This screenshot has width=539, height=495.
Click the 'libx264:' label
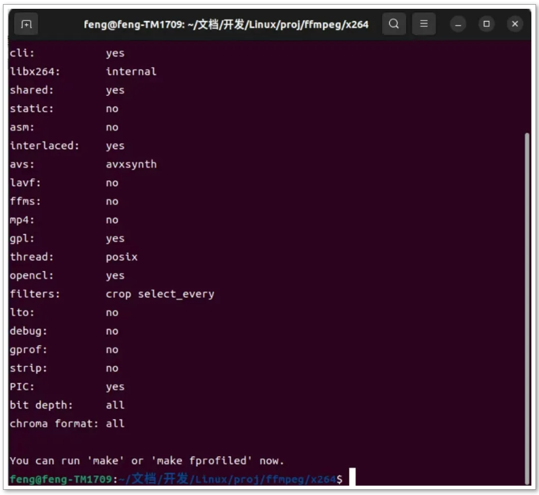pyautogui.click(x=35, y=71)
